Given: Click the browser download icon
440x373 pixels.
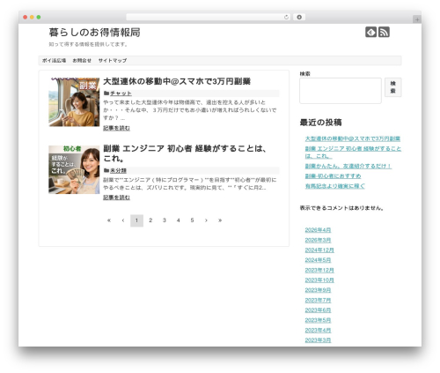Looking at the screenshot, I should (299, 17).
